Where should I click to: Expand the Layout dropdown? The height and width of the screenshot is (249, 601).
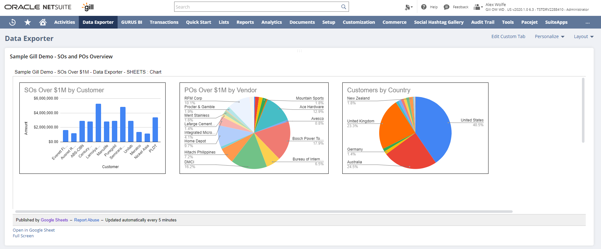pos(584,36)
